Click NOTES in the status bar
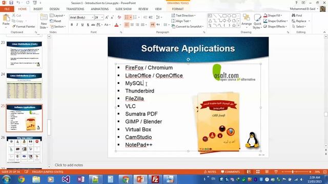328x184 pixels. click(x=210, y=172)
